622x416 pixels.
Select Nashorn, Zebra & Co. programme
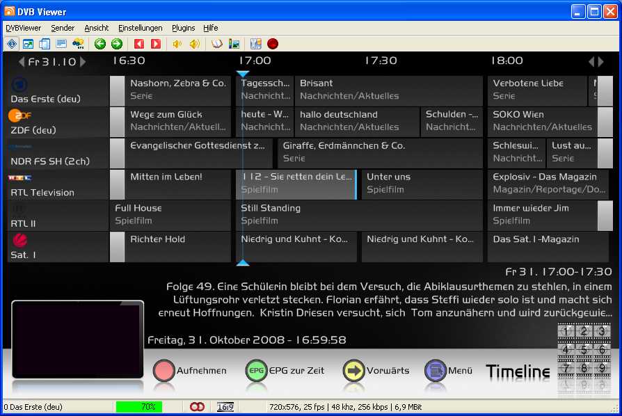[177, 91]
